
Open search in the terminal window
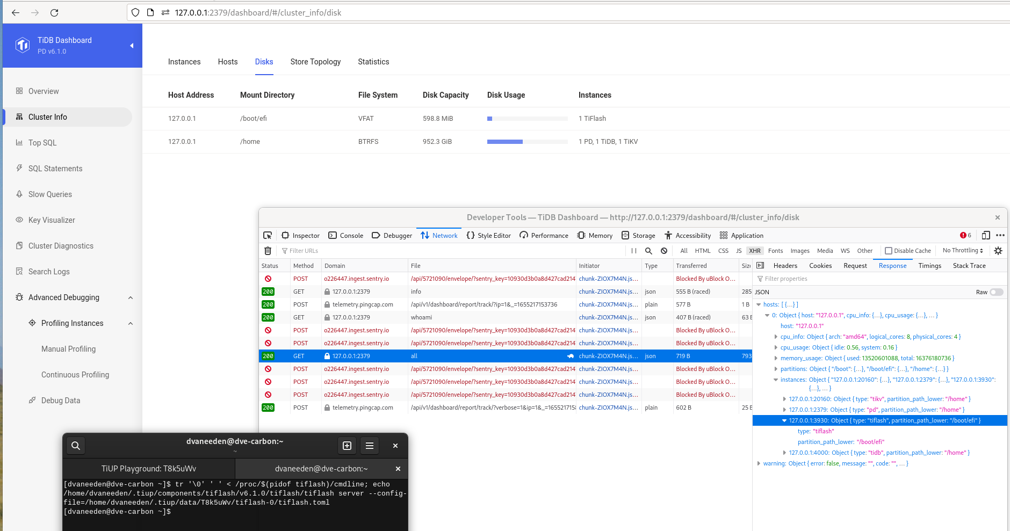click(76, 446)
